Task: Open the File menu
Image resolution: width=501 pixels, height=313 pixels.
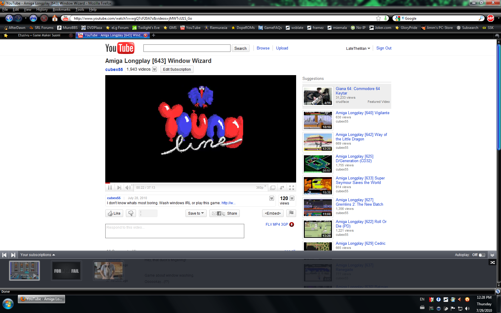Action: click(5, 10)
